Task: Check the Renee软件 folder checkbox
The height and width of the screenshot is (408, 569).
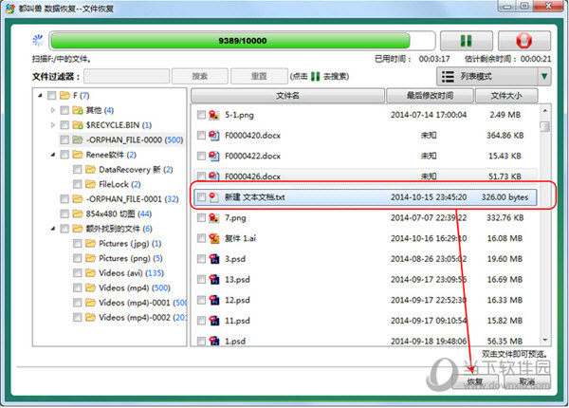Action: click(64, 155)
